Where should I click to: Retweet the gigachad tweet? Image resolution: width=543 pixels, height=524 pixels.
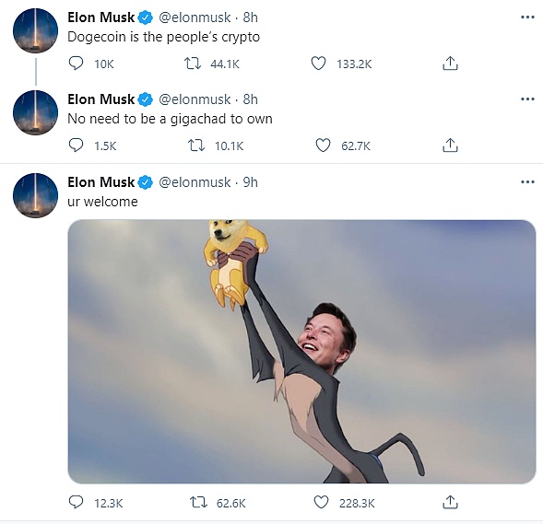tap(196, 146)
